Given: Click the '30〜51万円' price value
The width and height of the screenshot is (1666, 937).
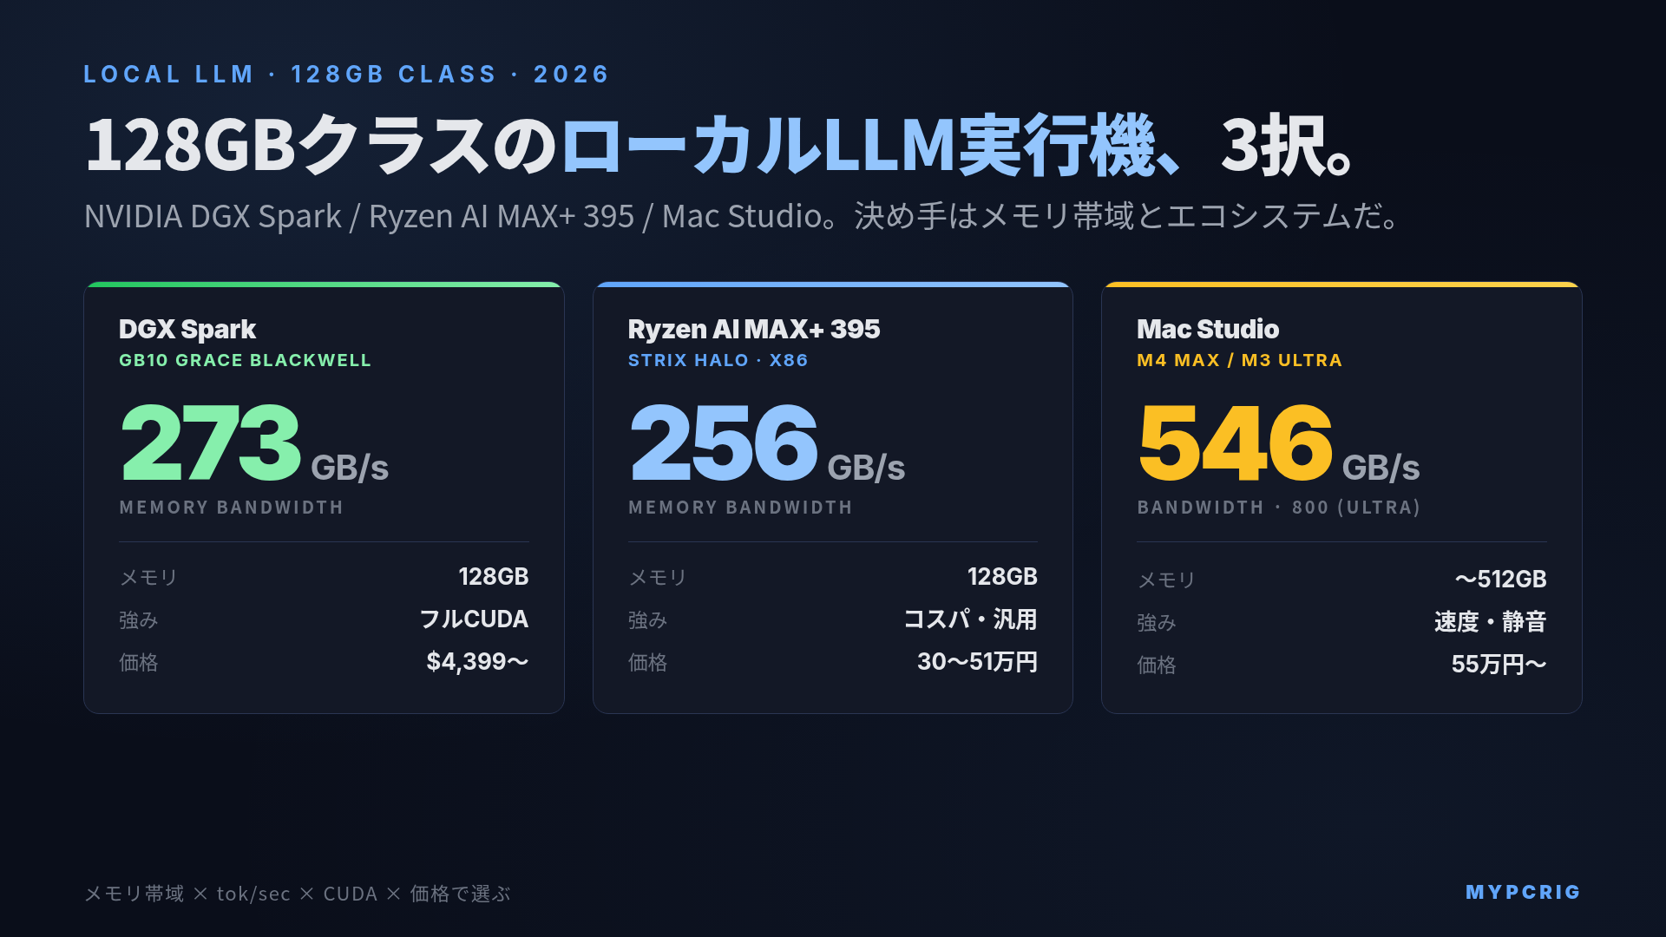Looking at the screenshot, I should (x=978, y=662).
